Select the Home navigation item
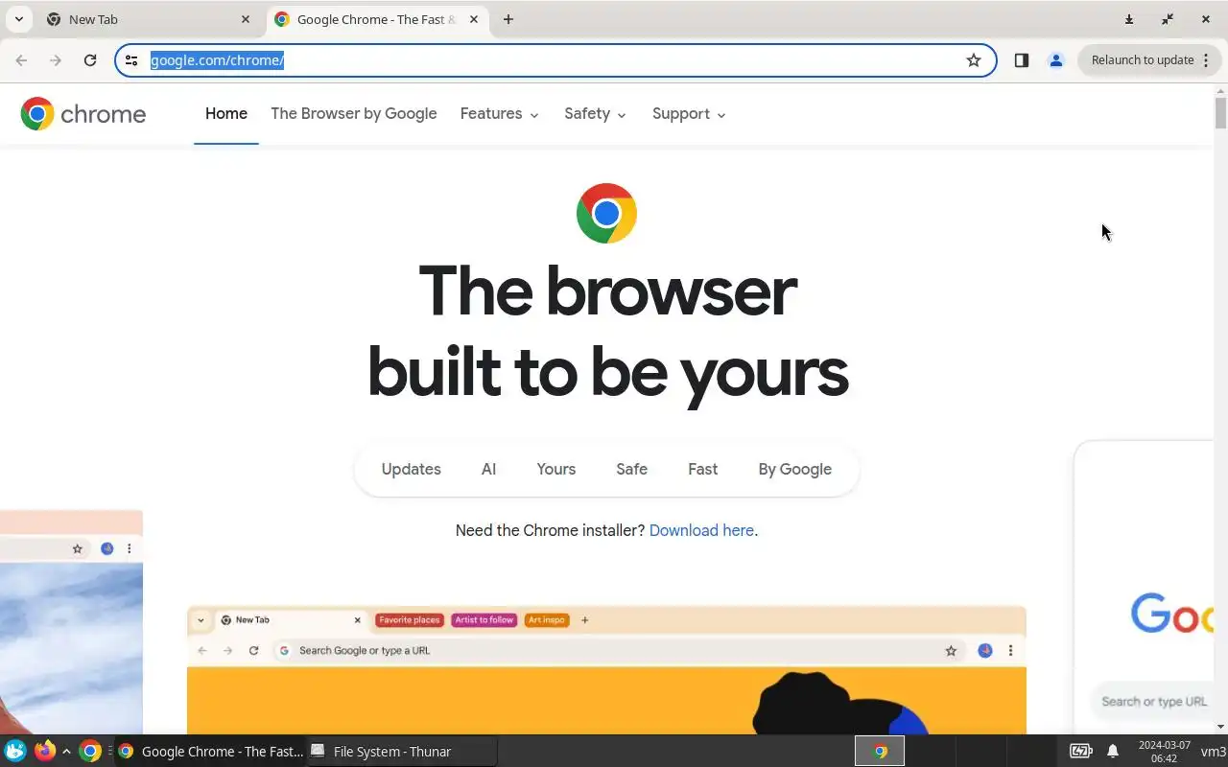The width and height of the screenshot is (1228, 767). (x=226, y=114)
